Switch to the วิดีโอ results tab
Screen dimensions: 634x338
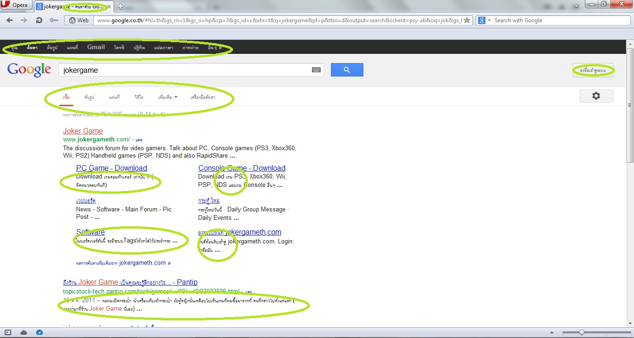point(139,97)
